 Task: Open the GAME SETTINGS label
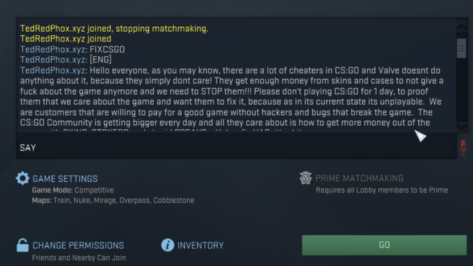[x=65, y=179]
